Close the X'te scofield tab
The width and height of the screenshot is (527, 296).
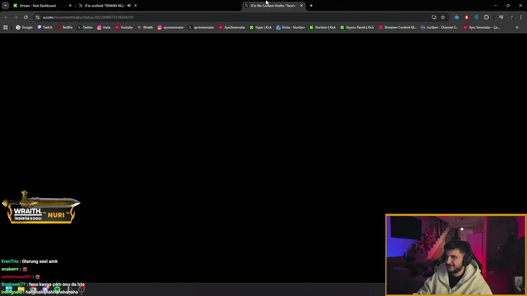(x=135, y=5)
